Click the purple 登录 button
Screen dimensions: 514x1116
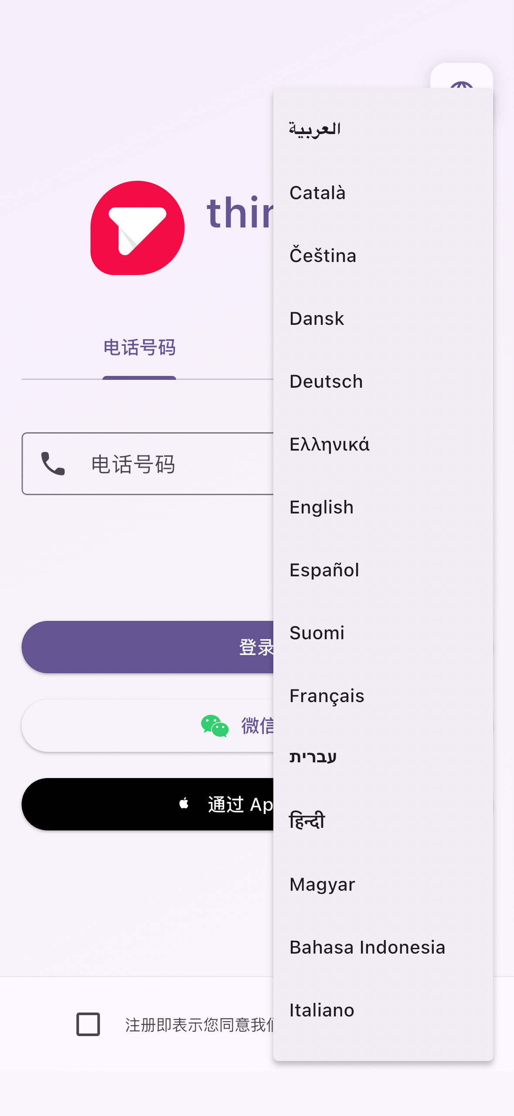(147, 647)
